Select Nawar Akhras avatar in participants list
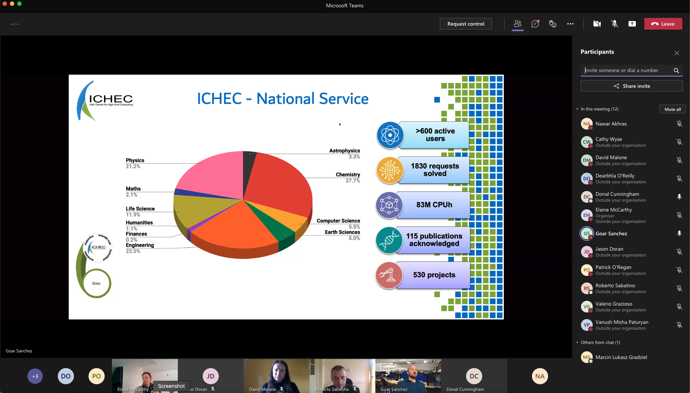 pos(587,124)
